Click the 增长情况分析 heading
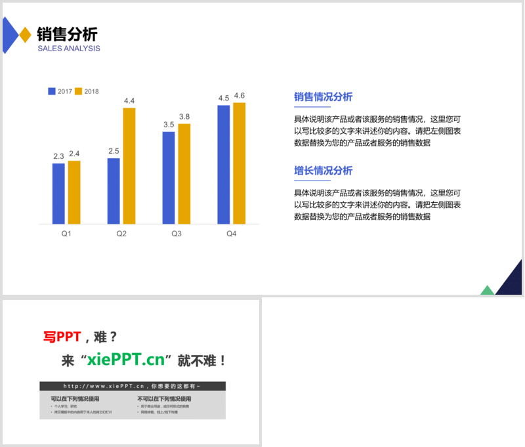 (x=323, y=171)
